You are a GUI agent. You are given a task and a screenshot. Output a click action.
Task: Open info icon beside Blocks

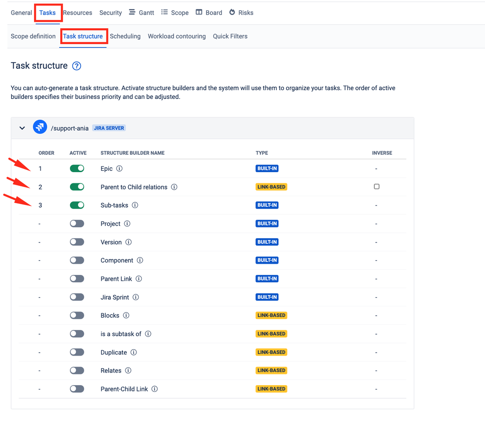click(x=126, y=315)
